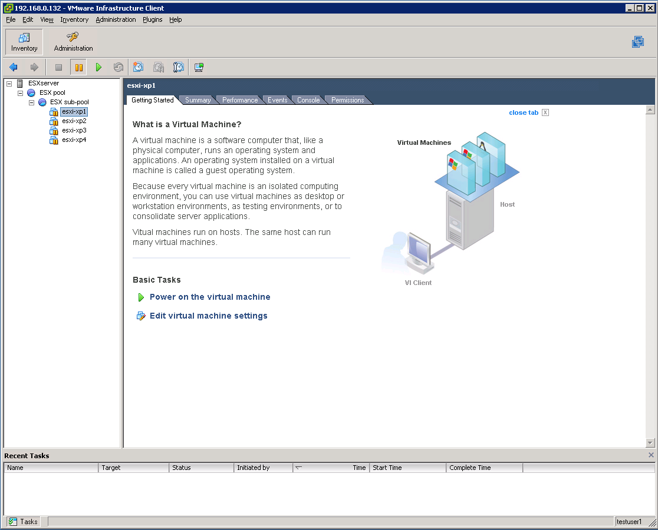Launch the virtual machine console icon

click(x=199, y=67)
